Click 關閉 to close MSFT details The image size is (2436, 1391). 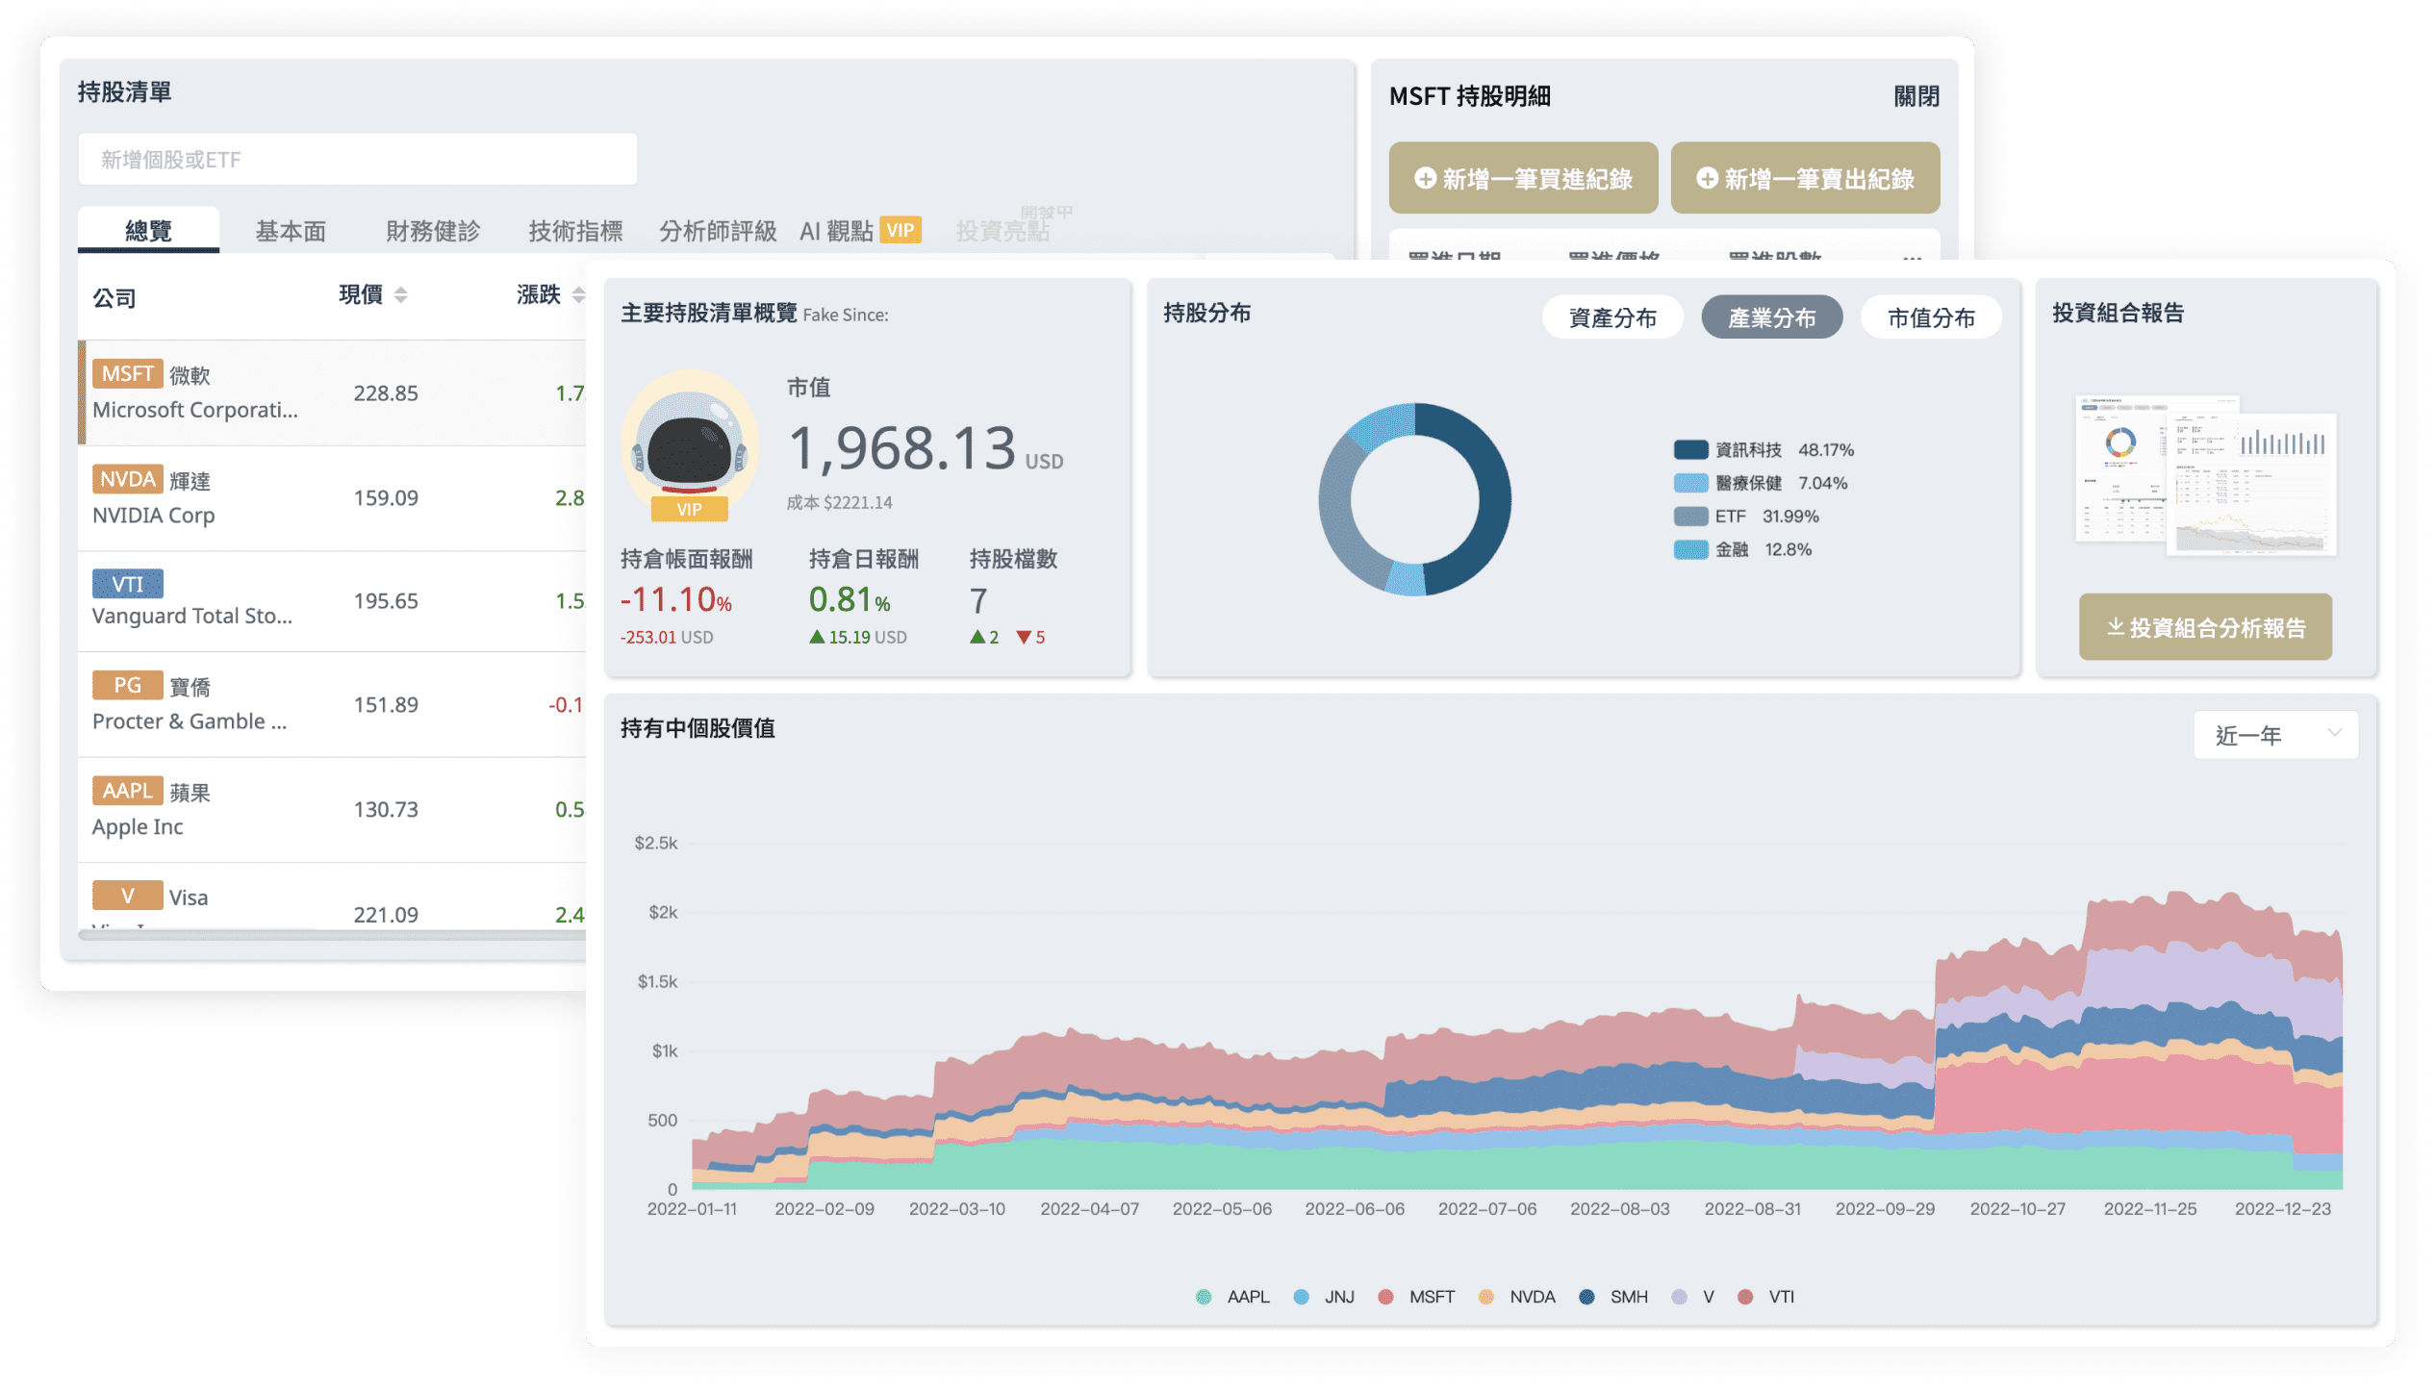click(1916, 96)
